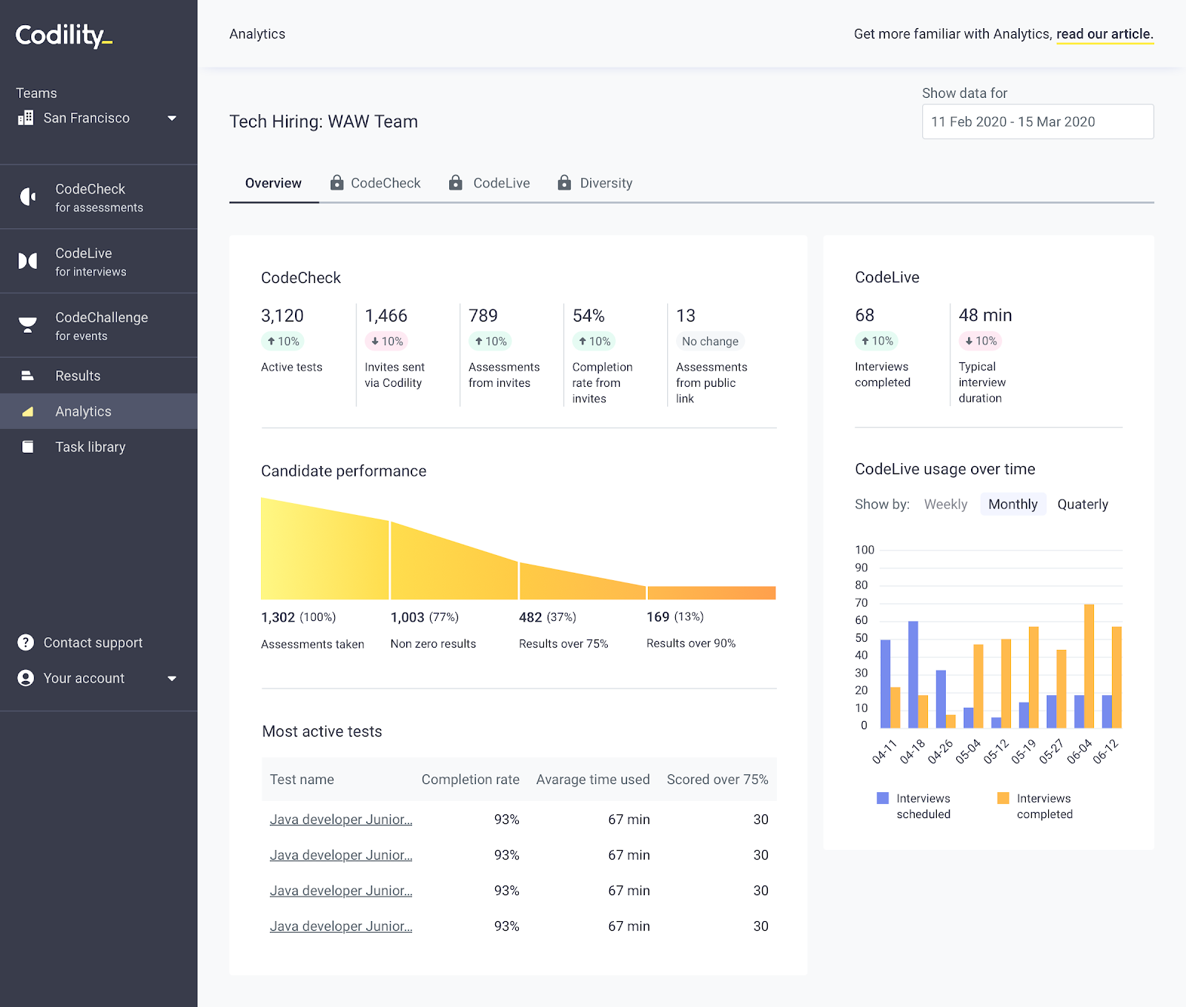Show CodeLive usage by Quaterly

click(x=1082, y=504)
